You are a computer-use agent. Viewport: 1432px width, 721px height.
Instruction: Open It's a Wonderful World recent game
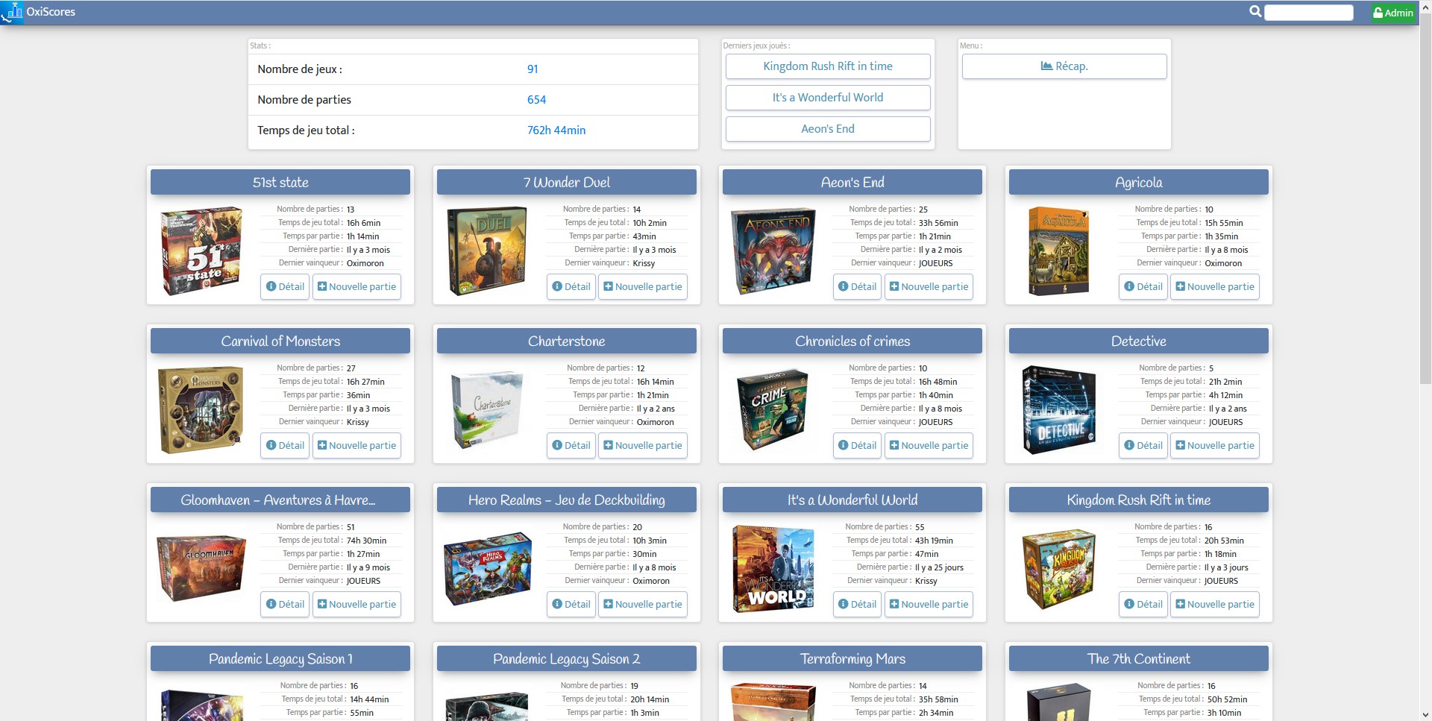(828, 98)
